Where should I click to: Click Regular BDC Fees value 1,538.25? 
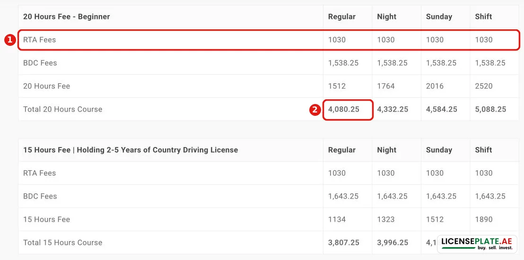coord(343,63)
